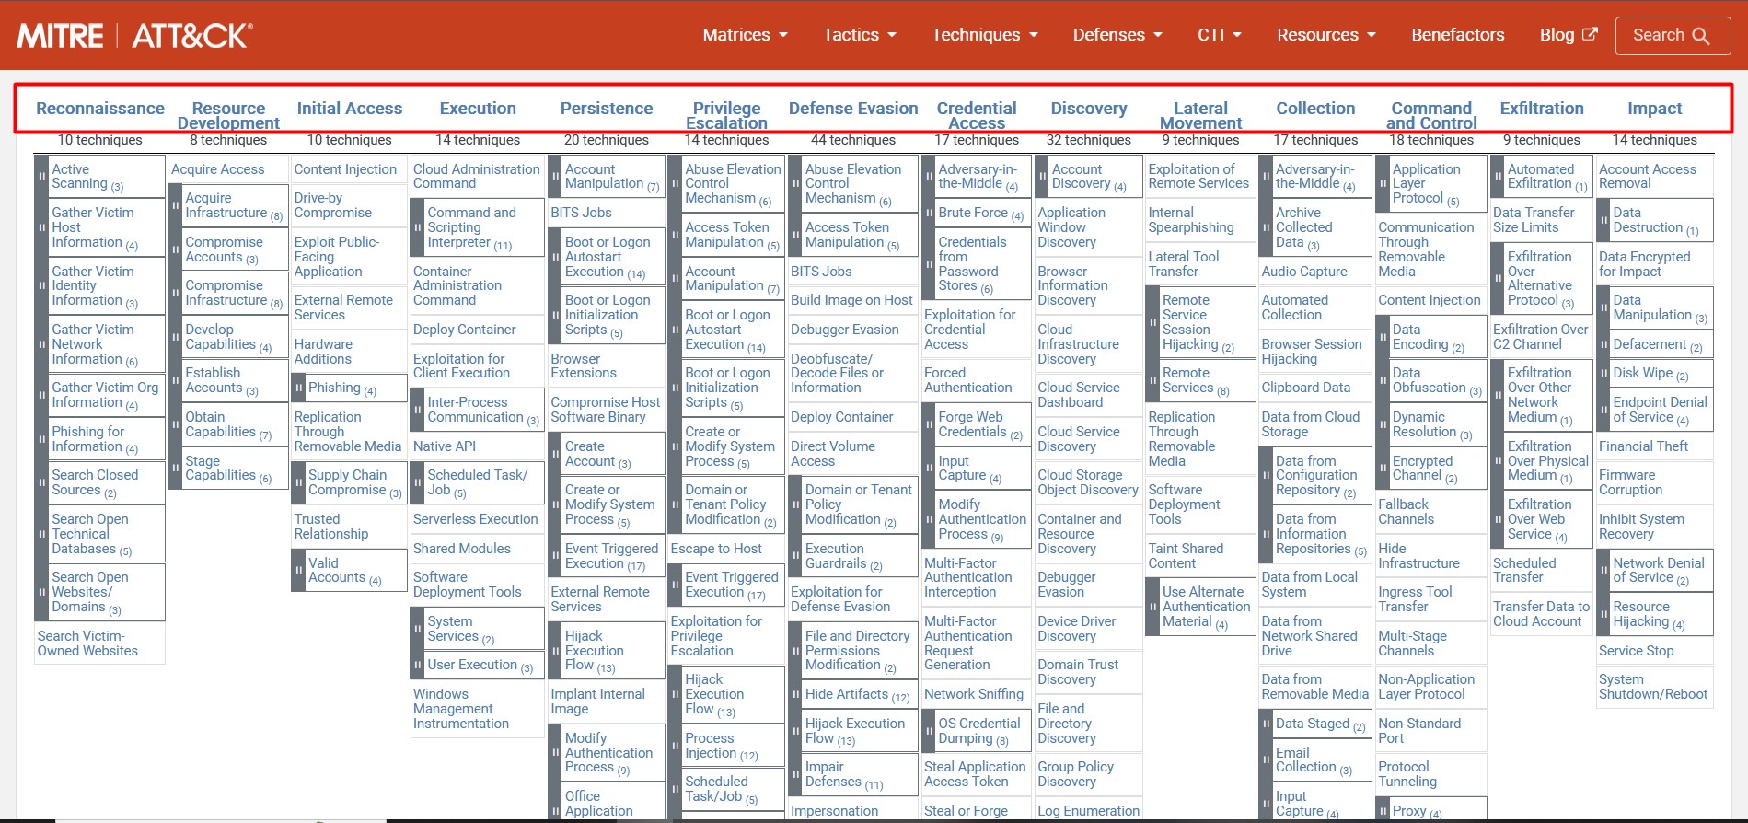Open the Exfiltration tactic heading
1748x823 pixels.
1541,109
